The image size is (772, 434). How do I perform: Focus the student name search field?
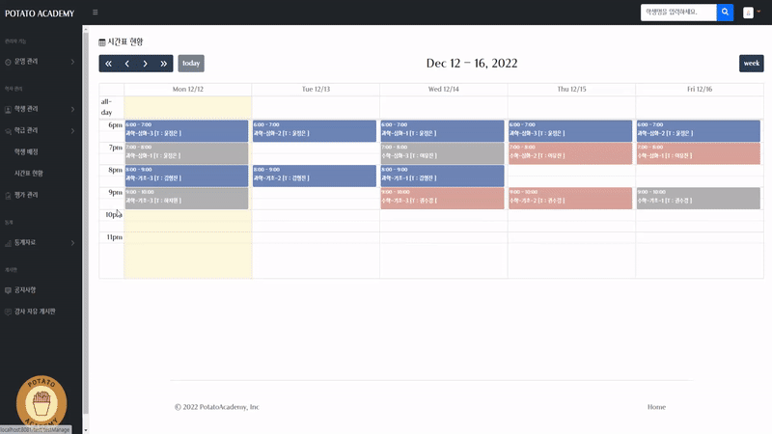[678, 13]
